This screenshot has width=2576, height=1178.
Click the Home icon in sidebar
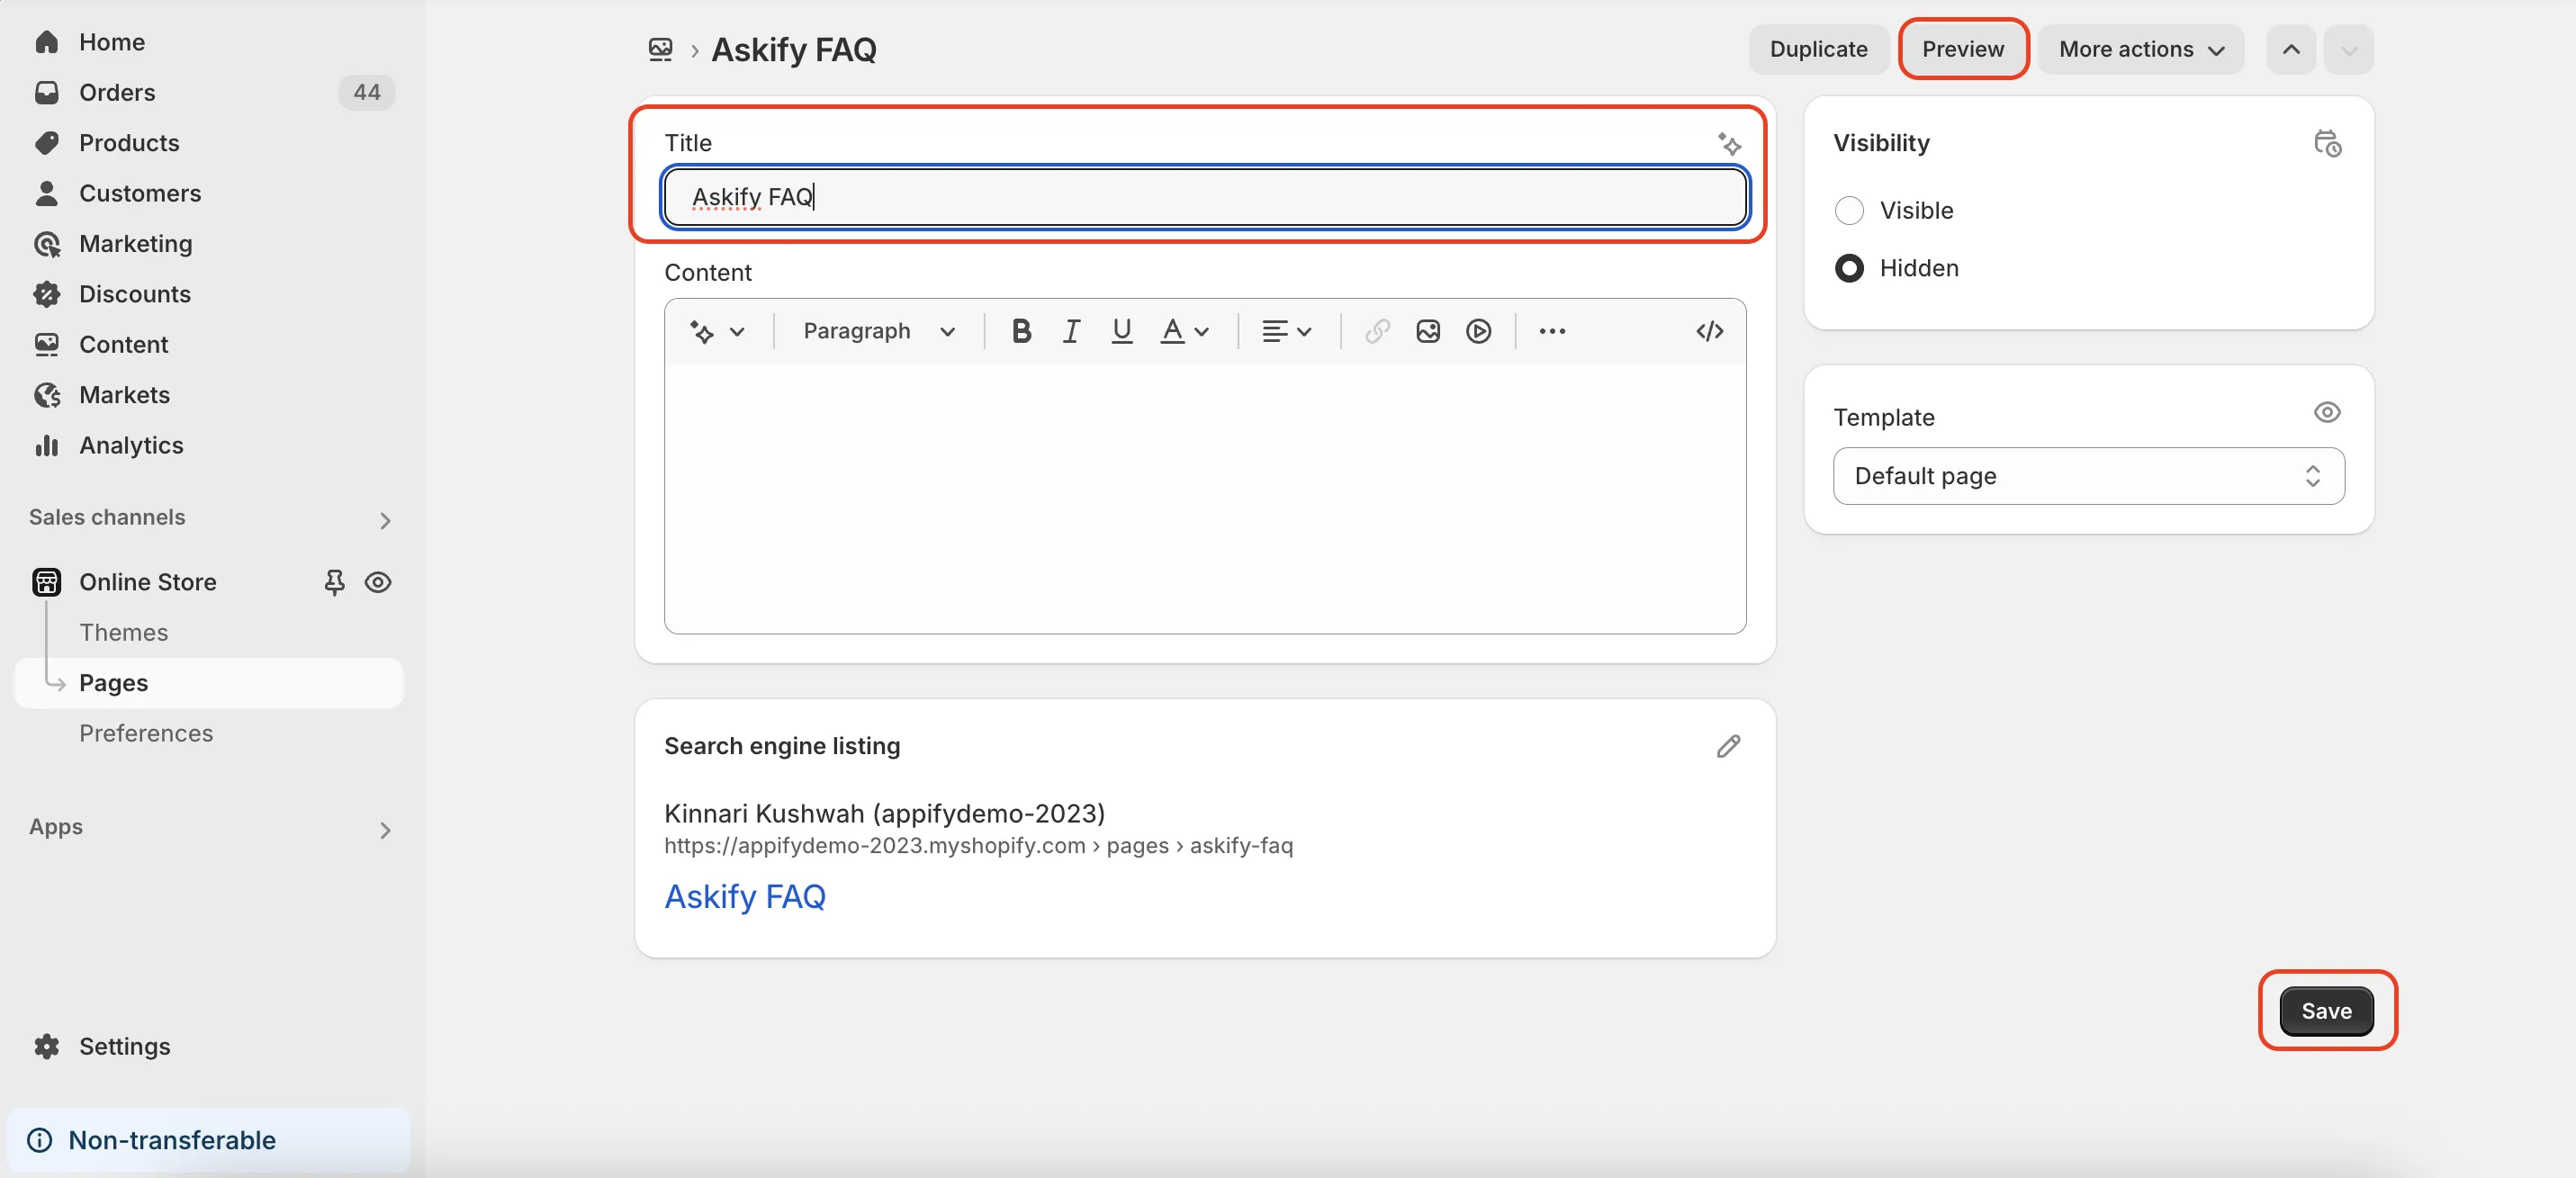pos(46,42)
